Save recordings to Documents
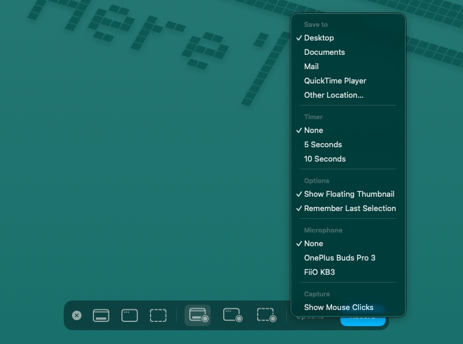463x344 pixels. [324, 52]
